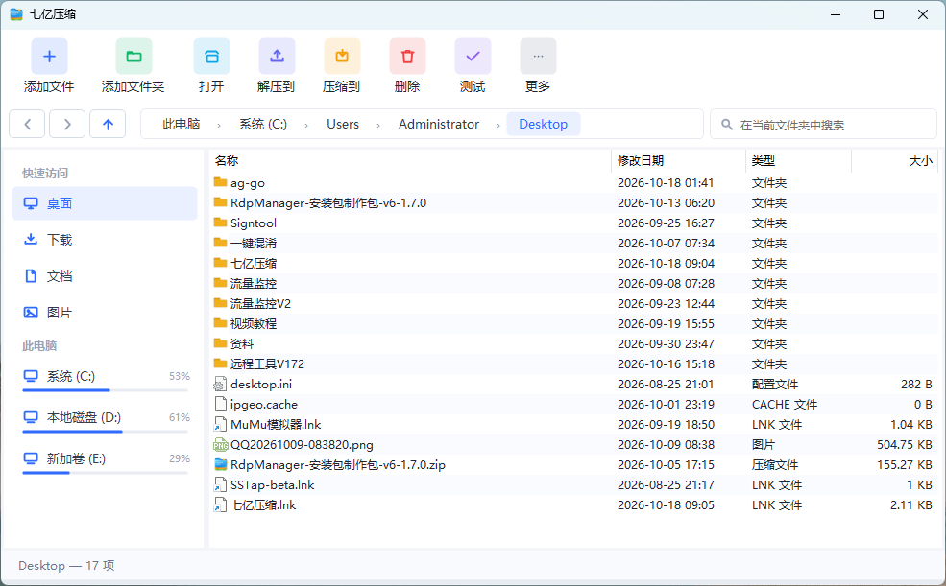The image size is (946, 586).
Task: Click the E: drive 29% usage bar
Action: (x=105, y=473)
